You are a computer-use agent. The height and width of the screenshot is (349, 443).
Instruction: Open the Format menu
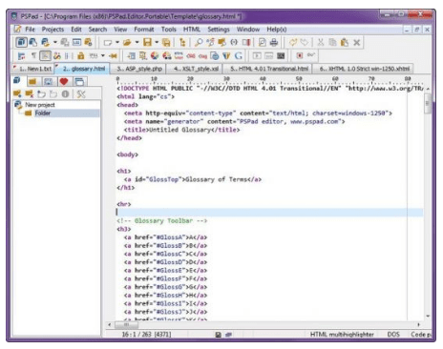[x=144, y=30]
